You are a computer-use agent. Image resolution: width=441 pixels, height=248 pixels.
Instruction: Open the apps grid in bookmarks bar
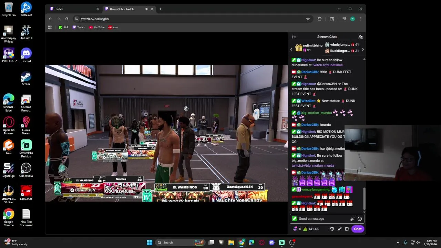point(50,27)
